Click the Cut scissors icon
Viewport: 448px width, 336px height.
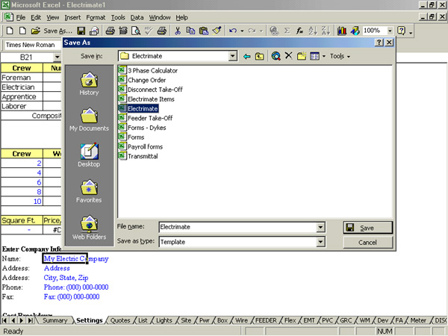[x=178, y=31]
